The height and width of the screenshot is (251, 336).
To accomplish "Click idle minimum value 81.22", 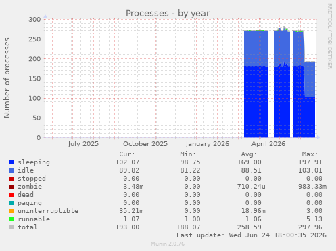I will click(190, 170).
